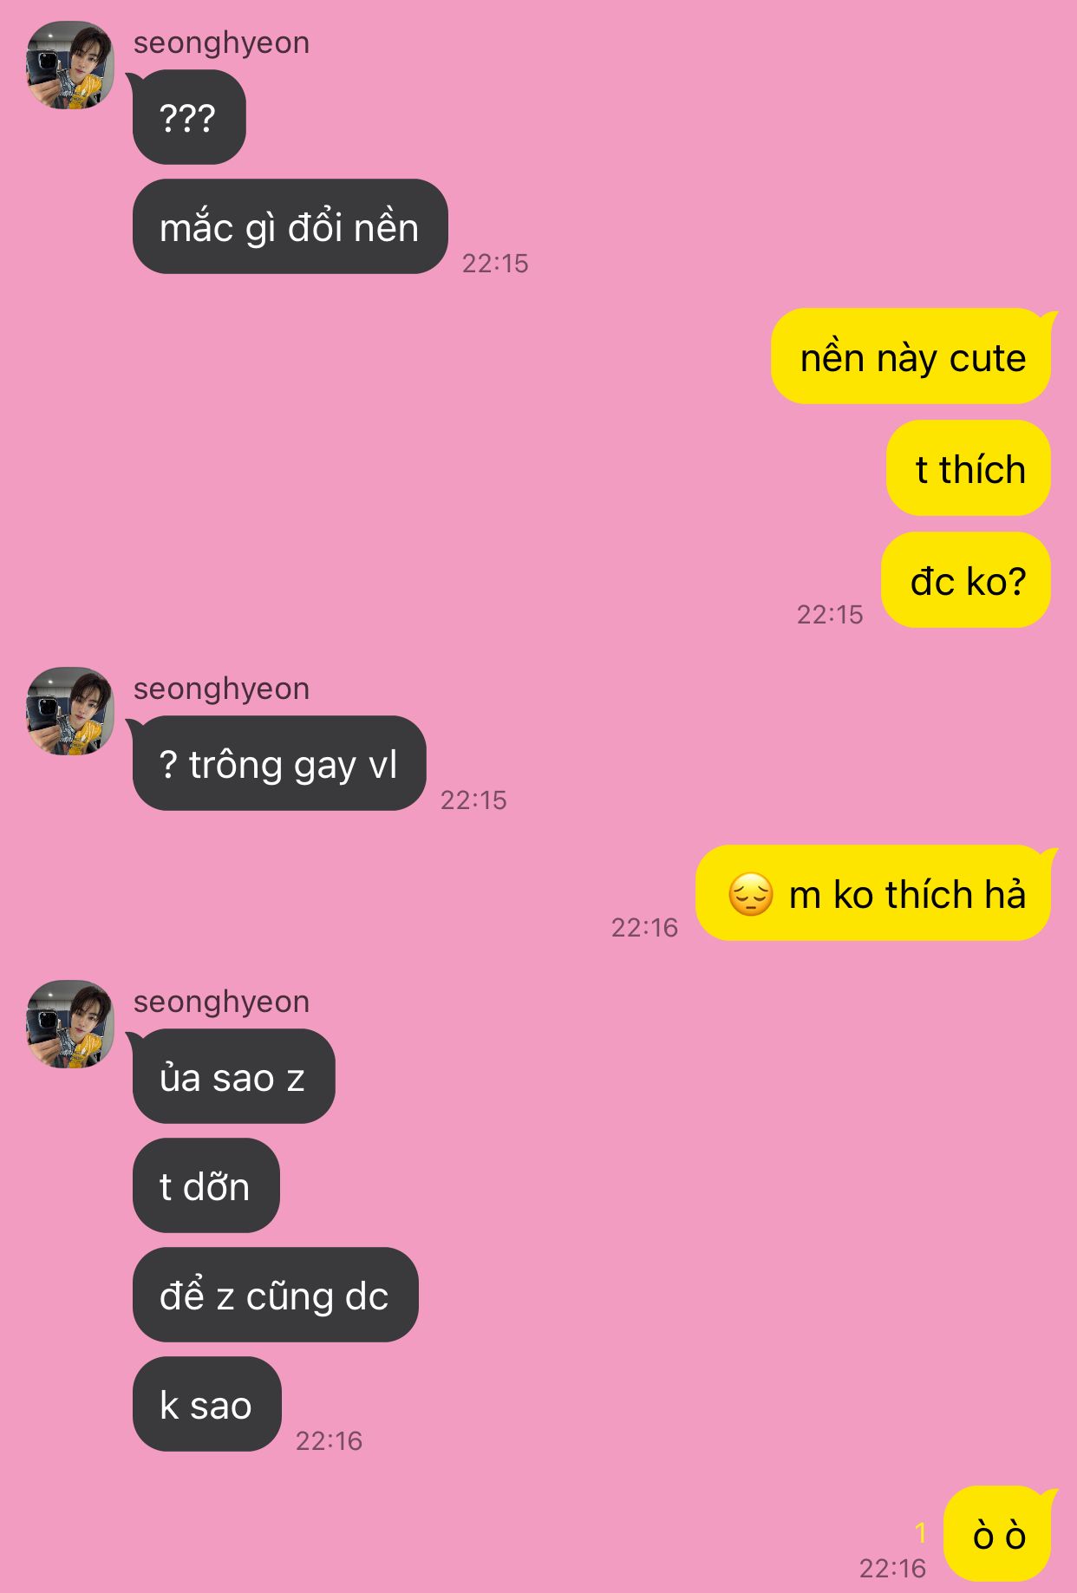The width and height of the screenshot is (1077, 1593).
Task: Tap the pensive emoji in yellow bubble
Action: tap(750, 894)
